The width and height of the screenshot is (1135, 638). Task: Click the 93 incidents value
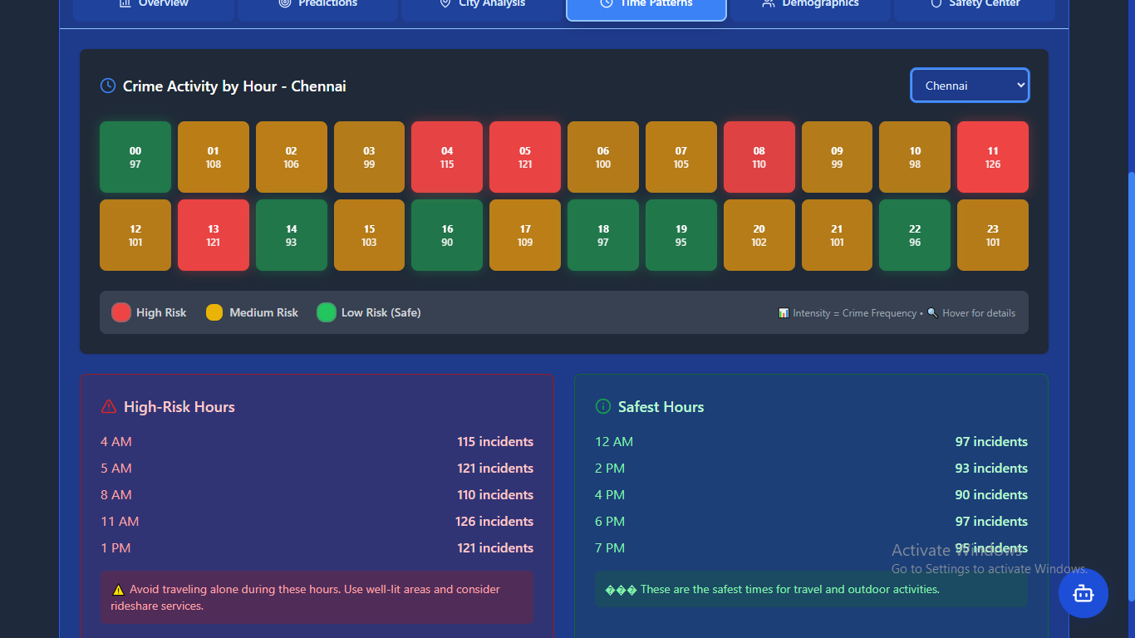point(991,469)
